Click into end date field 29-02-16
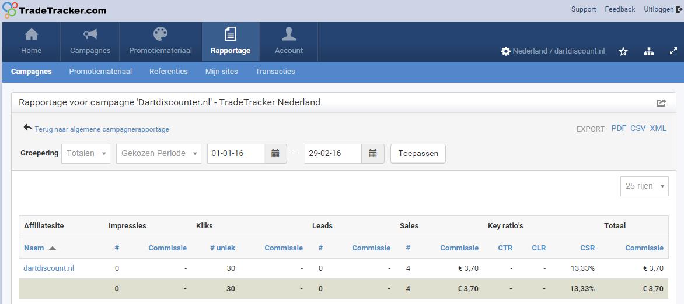The height and width of the screenshot is (304, 684). coord(333,154)
